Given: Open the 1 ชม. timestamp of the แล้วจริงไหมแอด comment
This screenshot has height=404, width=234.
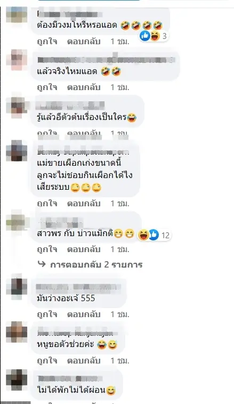Looking at the screenshot, I should [120, 87].
